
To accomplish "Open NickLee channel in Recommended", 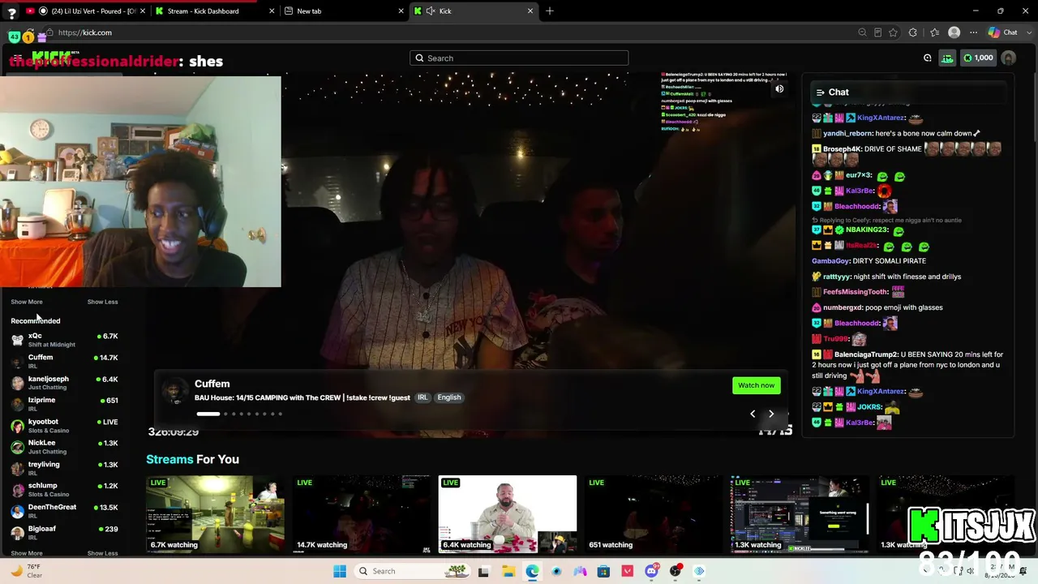I will (x=65, y=447).
